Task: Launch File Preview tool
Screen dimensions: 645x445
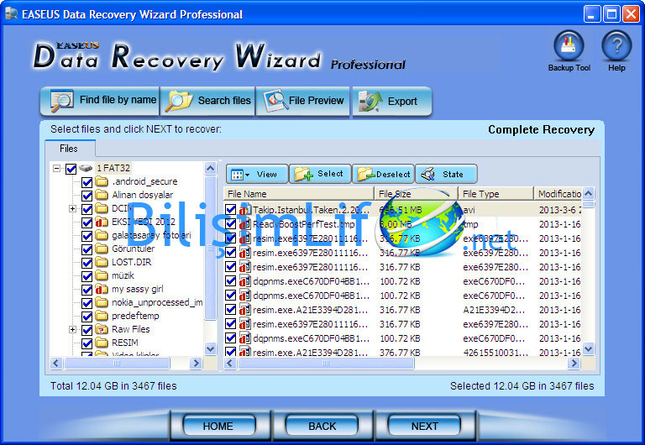Action: [276, 101]
